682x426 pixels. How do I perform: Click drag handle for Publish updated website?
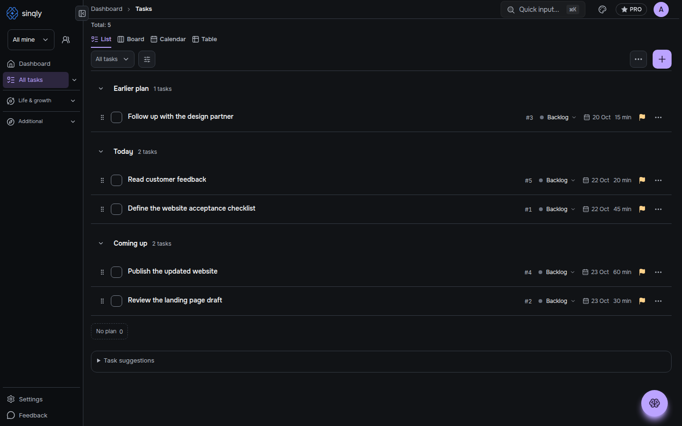coord(102,272)
